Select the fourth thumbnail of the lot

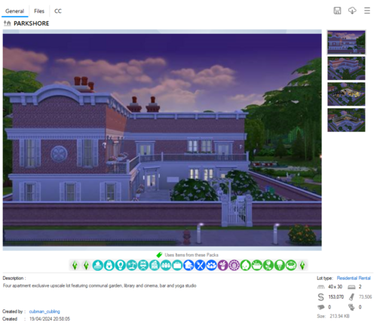(x=346, y=120)
